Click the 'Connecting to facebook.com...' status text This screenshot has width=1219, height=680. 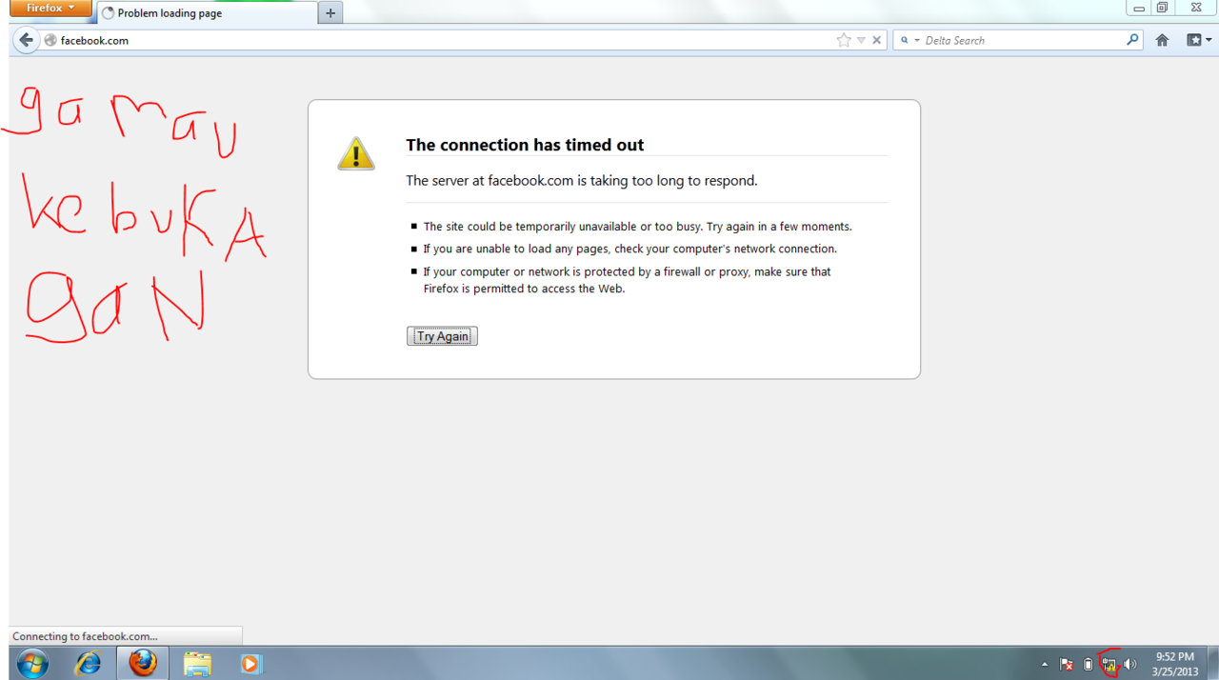click(85, 636)
